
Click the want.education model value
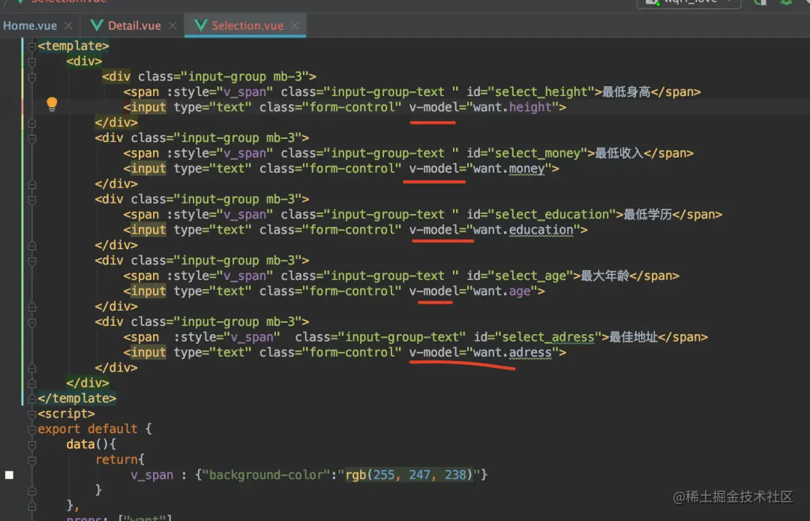(x=523, y=230)
